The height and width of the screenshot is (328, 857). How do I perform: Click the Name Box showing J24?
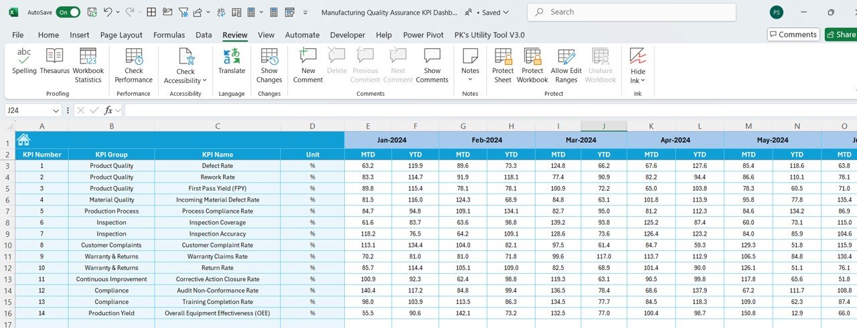(x=28, y=110)
